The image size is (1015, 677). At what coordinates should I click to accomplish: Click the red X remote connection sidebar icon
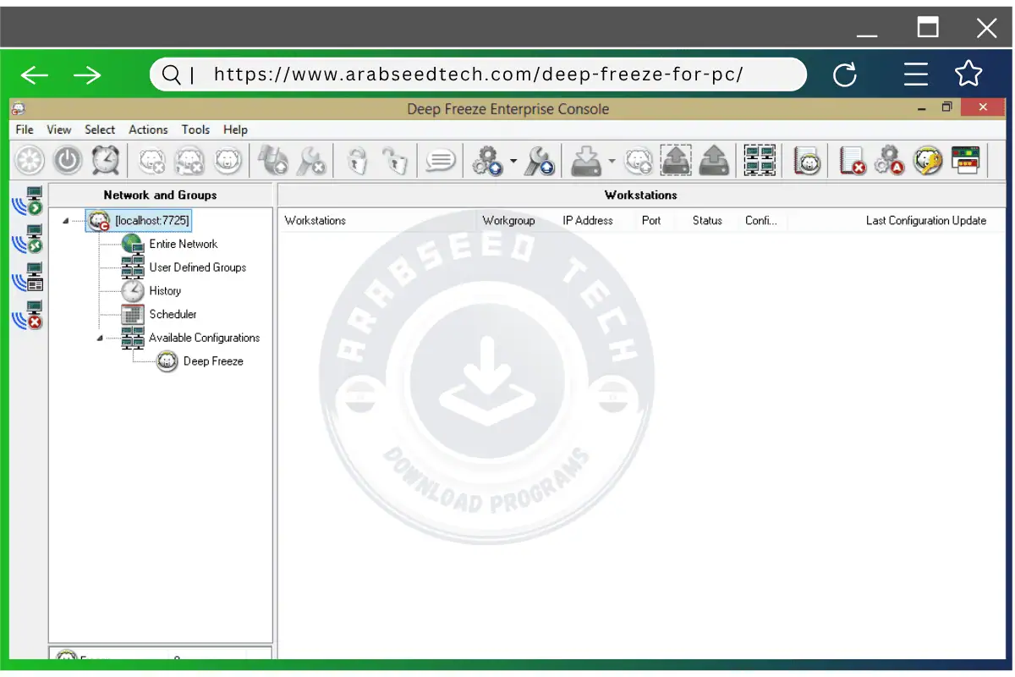[x=27, y=315]
